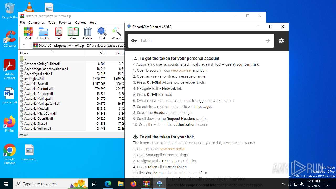Sort file list by Size column
The width and height of the screenshot is (336, 189).
[x=96, y=53]
